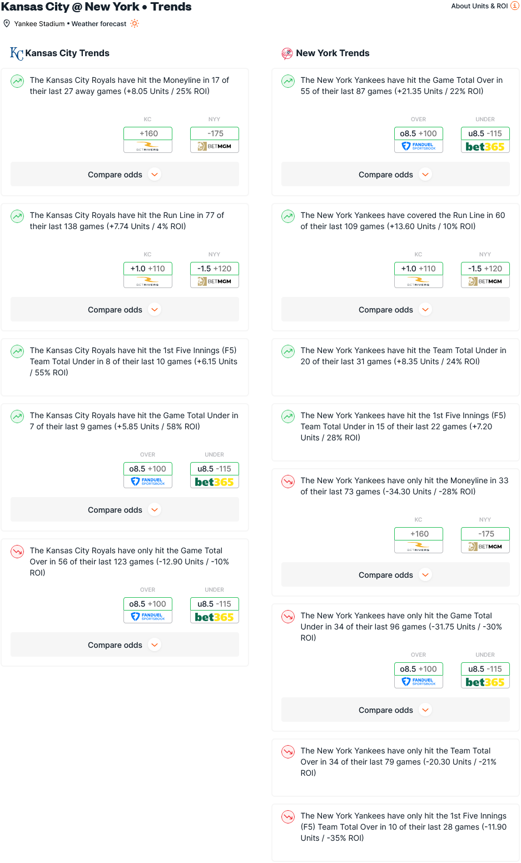Screen dimensions: 521x863
Task: Expand Compare odds under Royals Run Line trend
Action: pos(125,310)
